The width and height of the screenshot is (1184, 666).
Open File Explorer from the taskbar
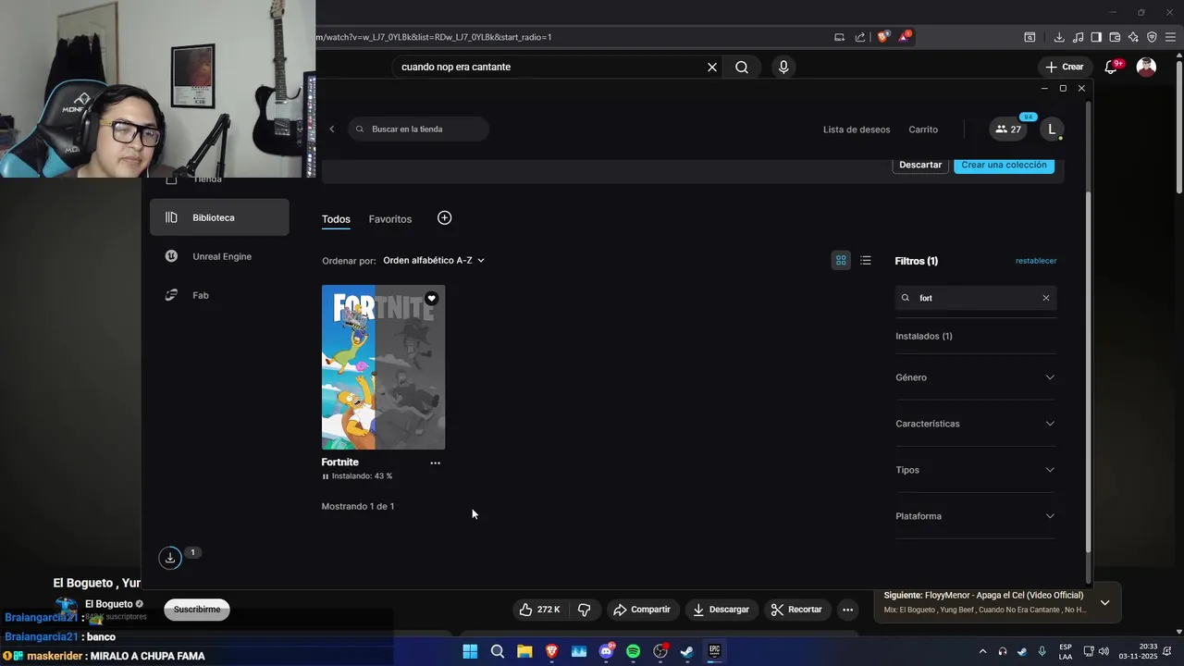coord(524,651)
